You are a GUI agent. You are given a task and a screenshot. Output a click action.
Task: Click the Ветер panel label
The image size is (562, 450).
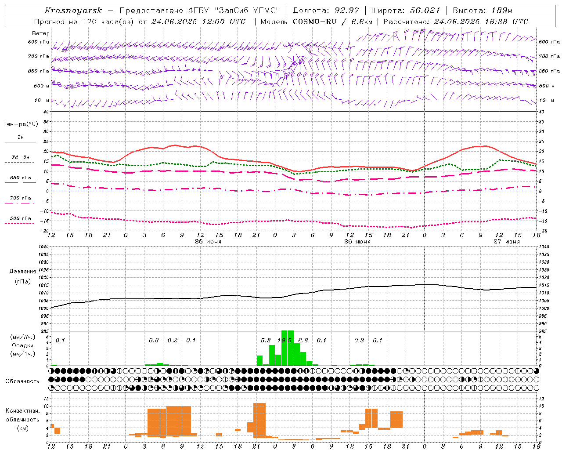click(41, 33)
